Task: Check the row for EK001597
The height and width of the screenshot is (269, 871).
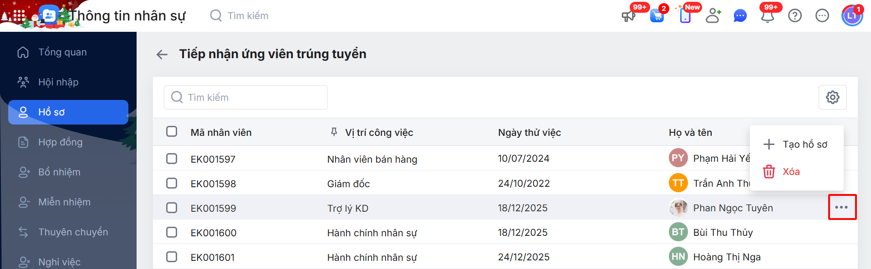Action: [x=172, y=159]
